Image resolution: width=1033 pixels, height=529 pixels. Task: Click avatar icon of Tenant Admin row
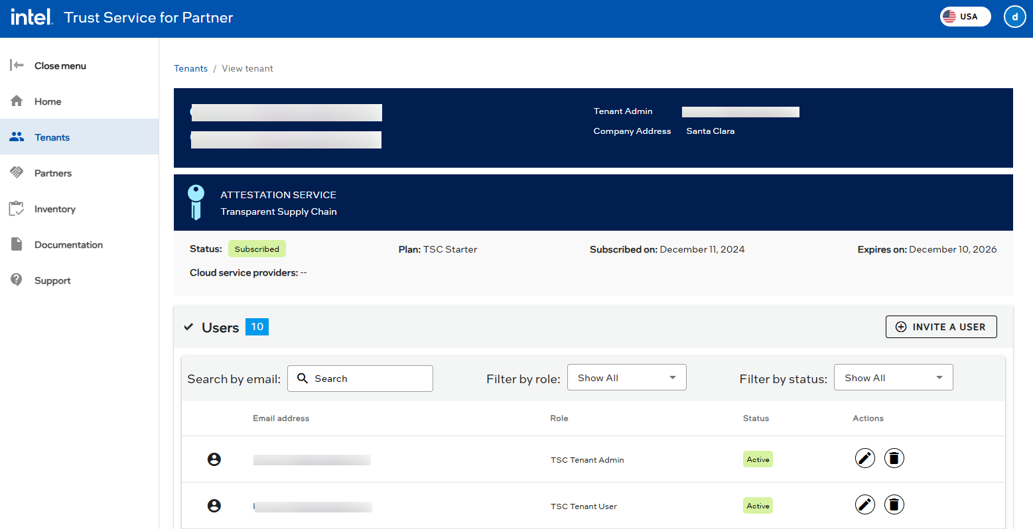214,459
